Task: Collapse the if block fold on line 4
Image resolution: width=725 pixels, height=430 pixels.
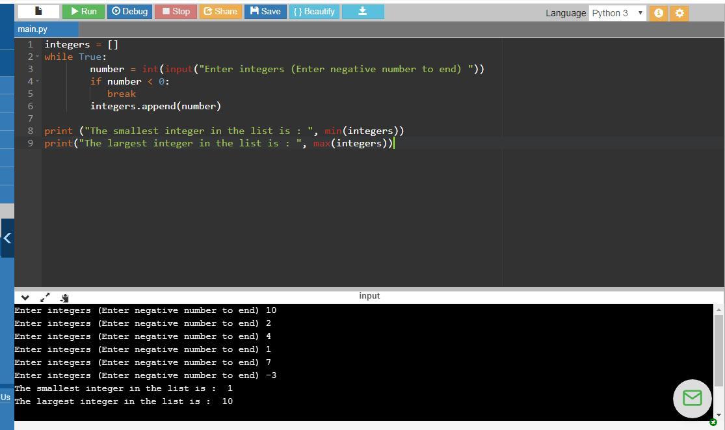Action: click(38, 81)
